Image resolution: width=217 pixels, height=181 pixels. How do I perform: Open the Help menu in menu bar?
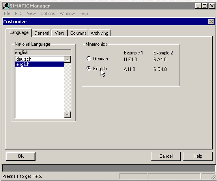pos(84,13)
